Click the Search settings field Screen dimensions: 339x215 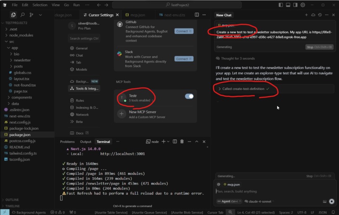tap(84, 38)
